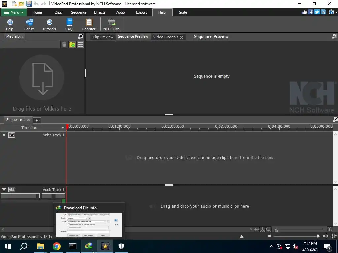
Task: Show hidden system tray icons chevron
Action: 272,246
